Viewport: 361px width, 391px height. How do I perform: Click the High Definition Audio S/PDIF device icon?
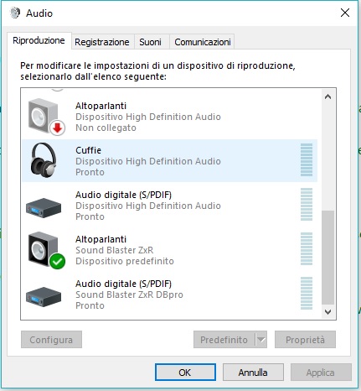(44, 208)
